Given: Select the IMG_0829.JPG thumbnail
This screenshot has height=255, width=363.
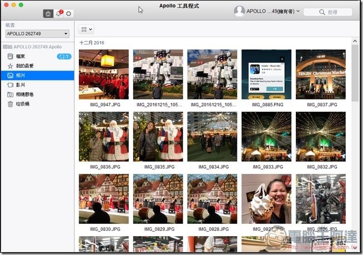Looking at the screenshot, I should 158,199.
